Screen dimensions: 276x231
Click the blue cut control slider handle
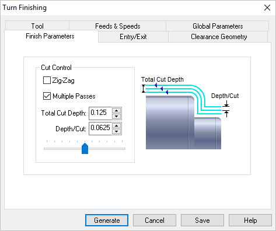tap(85, 148)
